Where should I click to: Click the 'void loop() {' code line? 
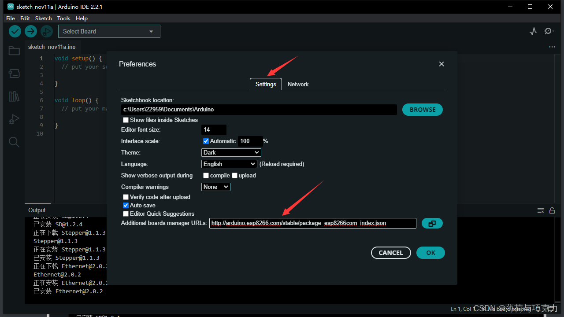77,100
